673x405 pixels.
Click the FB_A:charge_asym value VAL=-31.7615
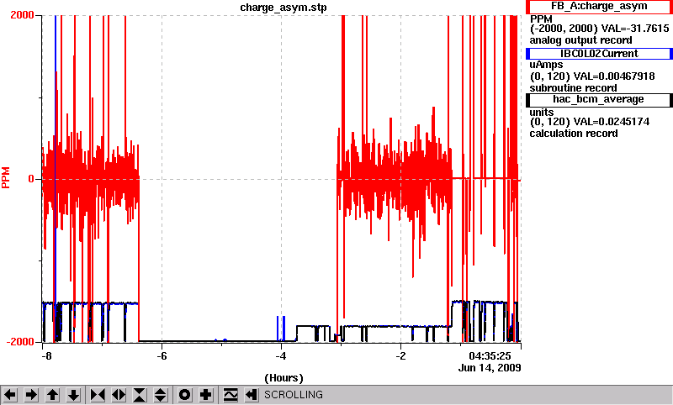[x=635, y=29]
